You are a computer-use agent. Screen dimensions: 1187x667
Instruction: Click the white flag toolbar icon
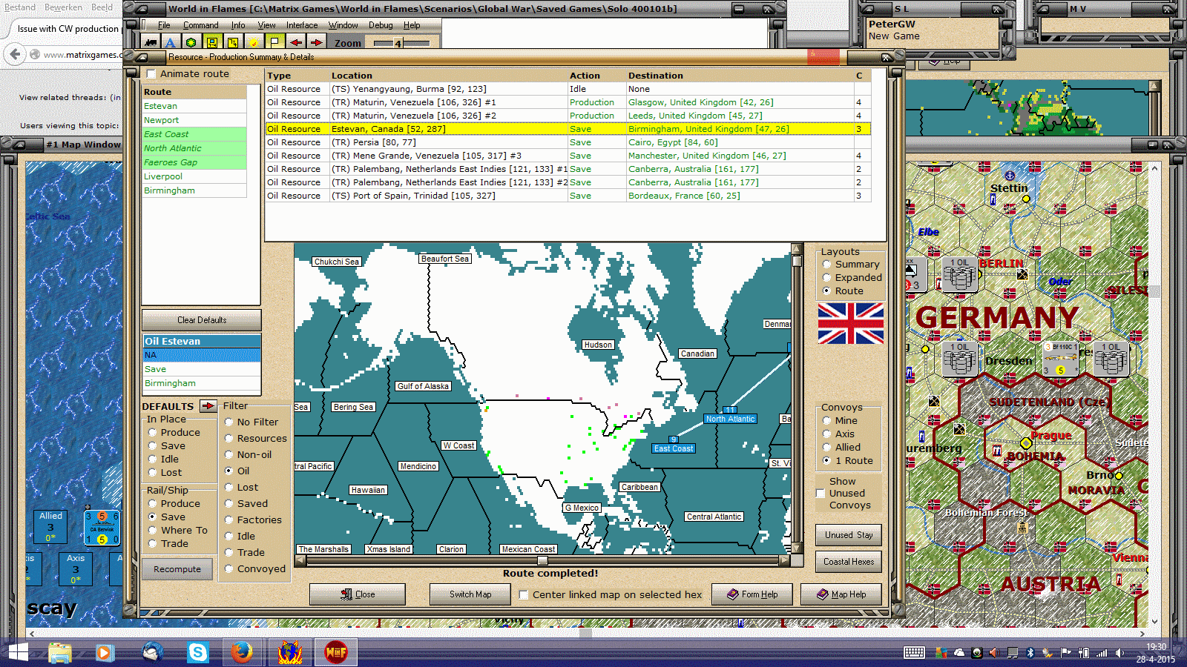pos(274,42)
